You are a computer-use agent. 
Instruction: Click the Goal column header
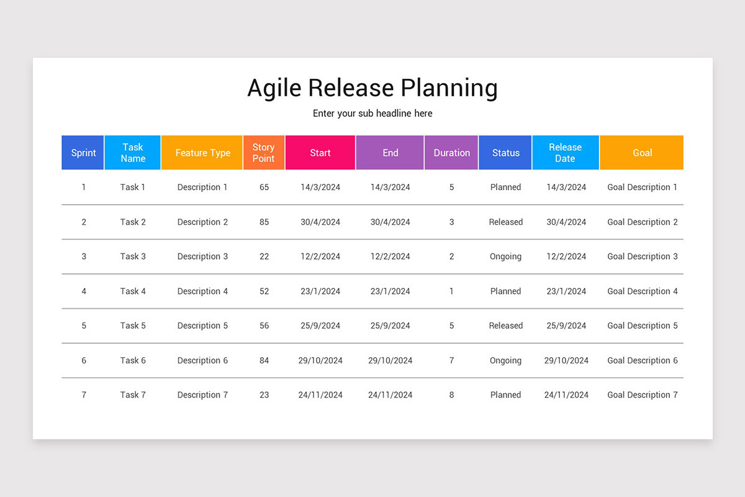pos(642,153)
